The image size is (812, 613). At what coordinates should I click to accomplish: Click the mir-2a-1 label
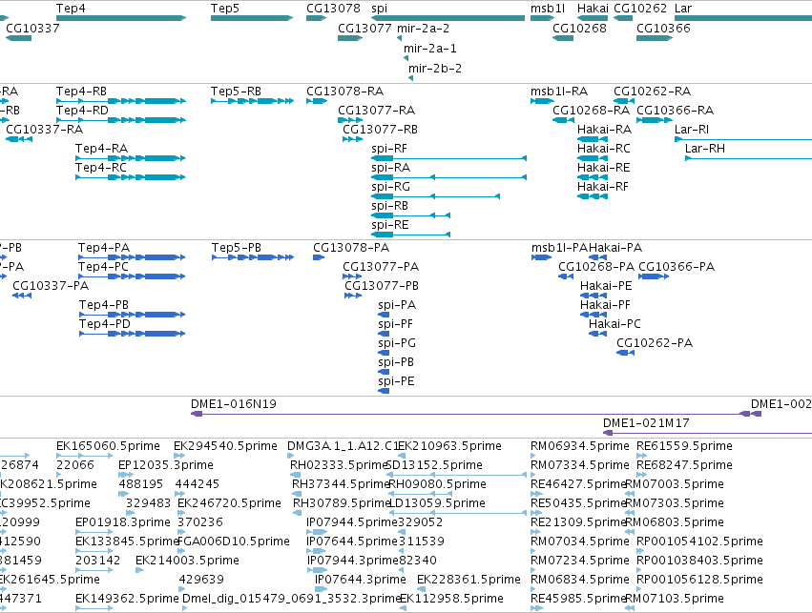(429, 48)
